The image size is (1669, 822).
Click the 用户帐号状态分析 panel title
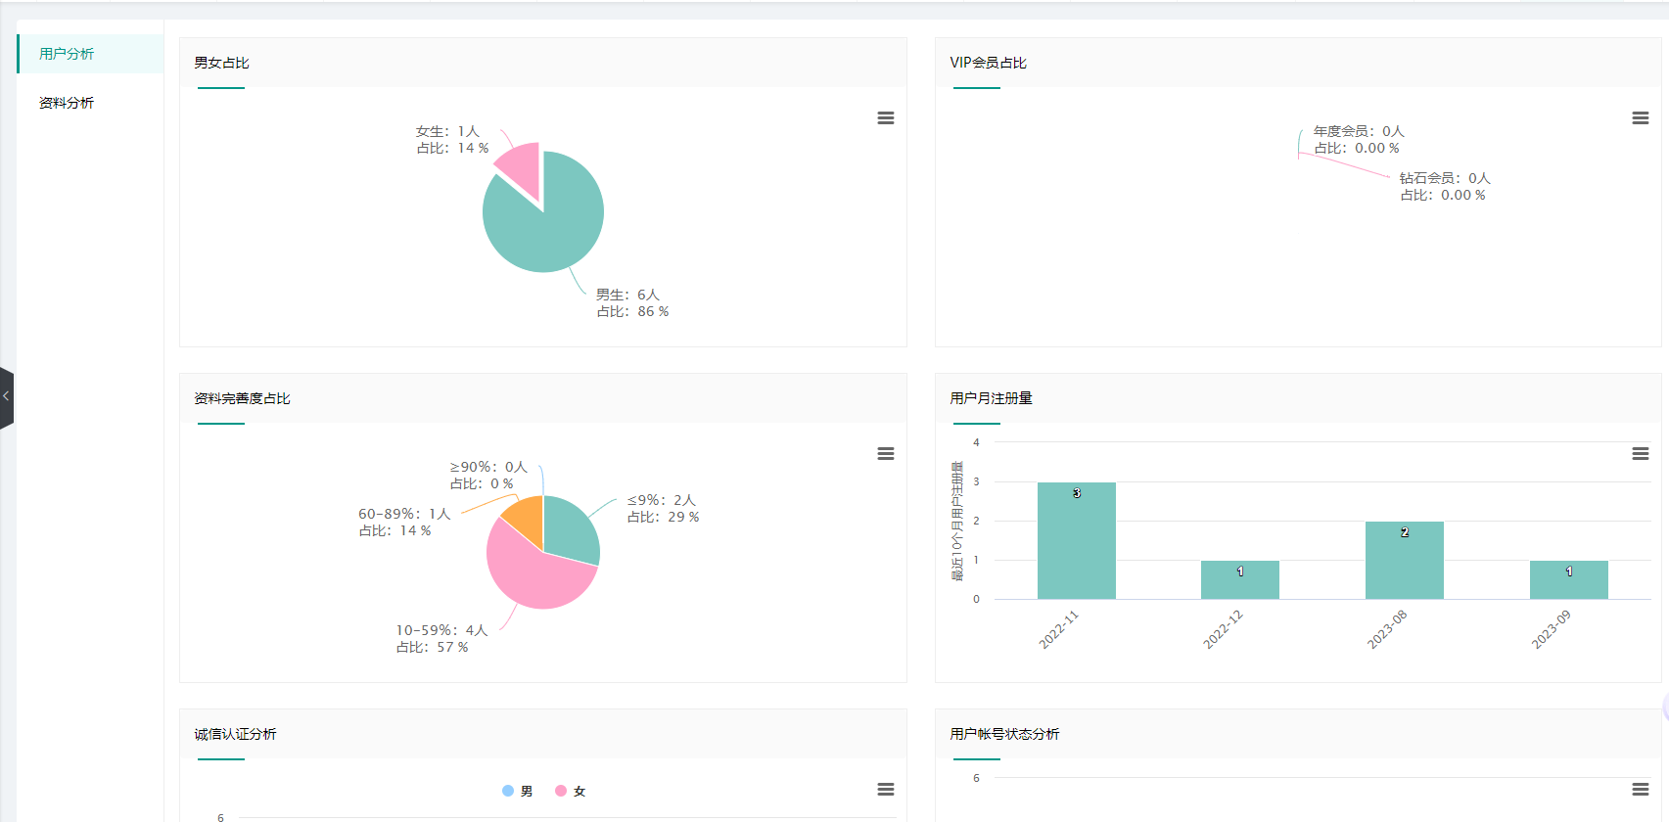[1004, 734]
